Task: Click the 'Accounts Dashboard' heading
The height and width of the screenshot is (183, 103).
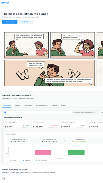Action: tap(13, 117)
